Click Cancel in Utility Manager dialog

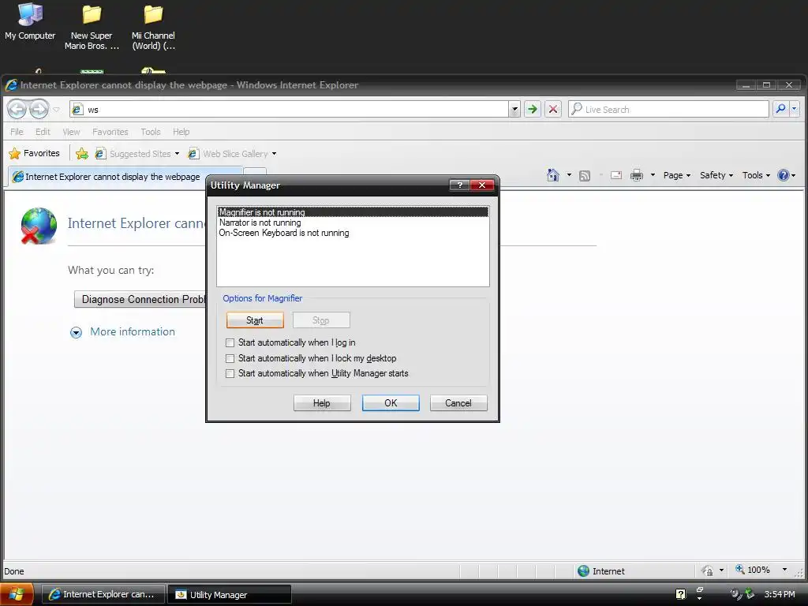tap(458, 403)
